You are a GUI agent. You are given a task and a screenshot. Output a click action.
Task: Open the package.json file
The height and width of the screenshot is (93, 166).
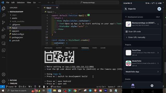click(x=24, y=37)
